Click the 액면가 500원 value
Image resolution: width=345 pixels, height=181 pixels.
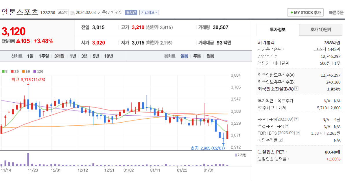pyautogui.click(x=325, y=63)
